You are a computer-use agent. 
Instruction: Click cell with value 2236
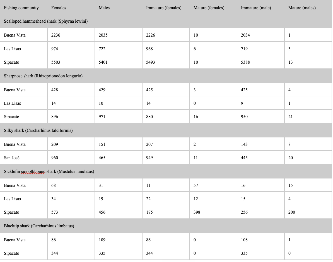coord(71,35)
